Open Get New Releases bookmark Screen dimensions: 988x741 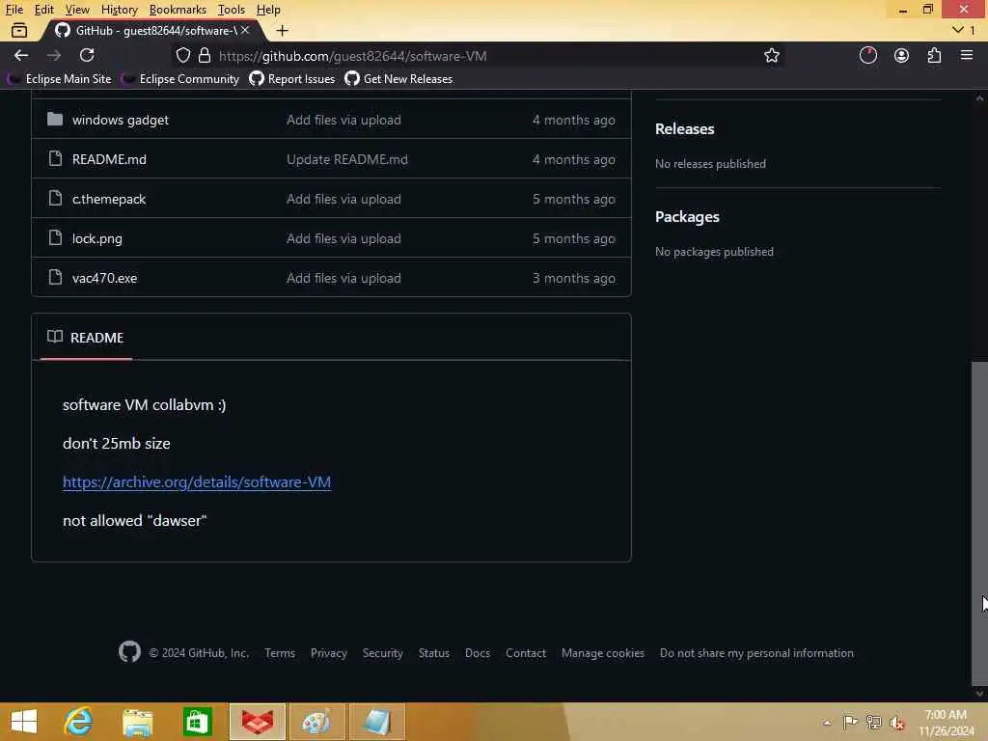coord(398,79)
